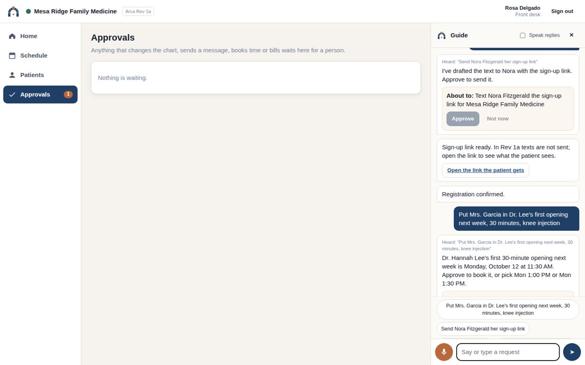
Task: Click the microphone voice input button
Action: [444, 352]
